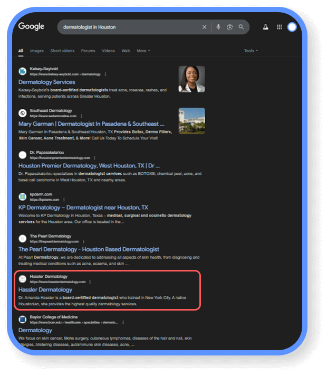Expand the More search filters dropdown
This screenshot has width=327, height=375.
(143, 51)
